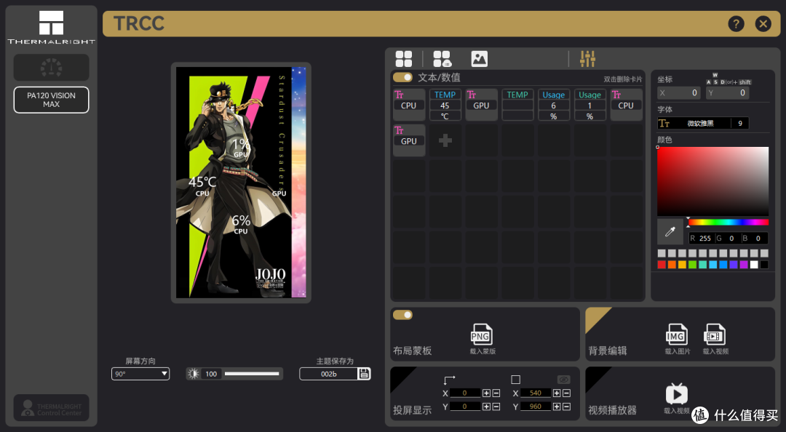This screenshot has width=786, height=432.
Task: Open the 屏幕方向 90° dropdown
Action: tap(140, 374)
